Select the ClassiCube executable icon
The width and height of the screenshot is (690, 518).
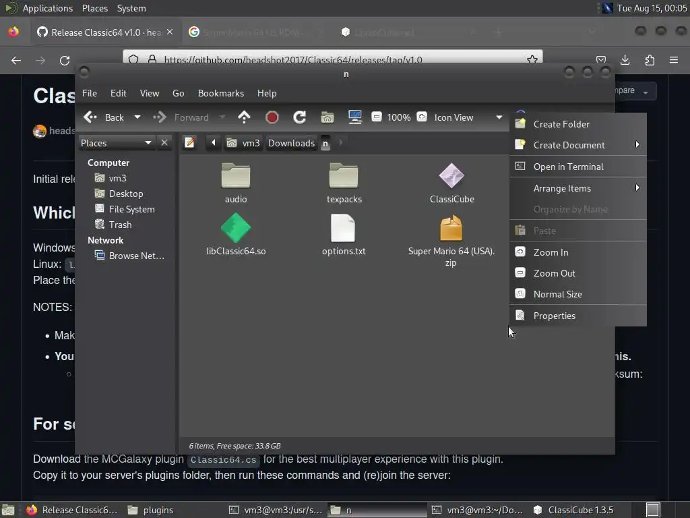tap(451, 183)
